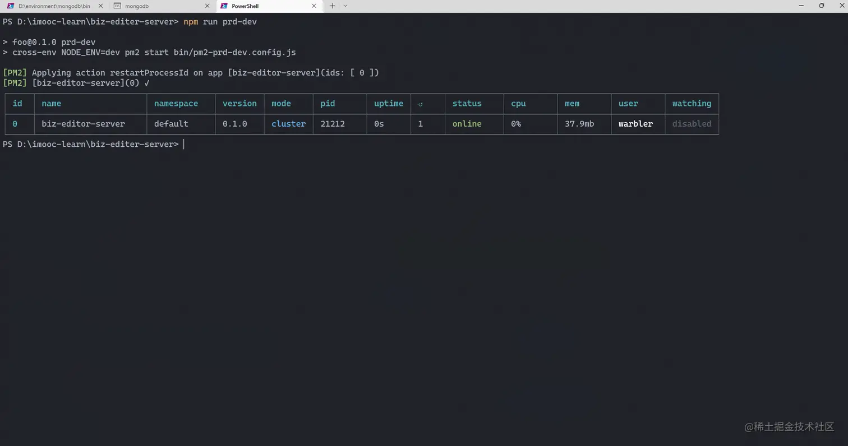This screenshot has width=848, height=446.
Task: Click the '0.1.0' version cell
Action: [x=234, y=124]
